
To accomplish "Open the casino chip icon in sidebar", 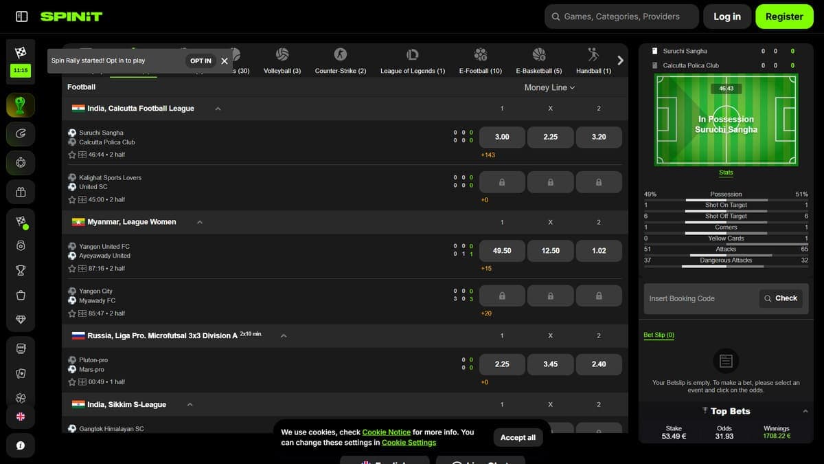I will click(x=21, y=163).
